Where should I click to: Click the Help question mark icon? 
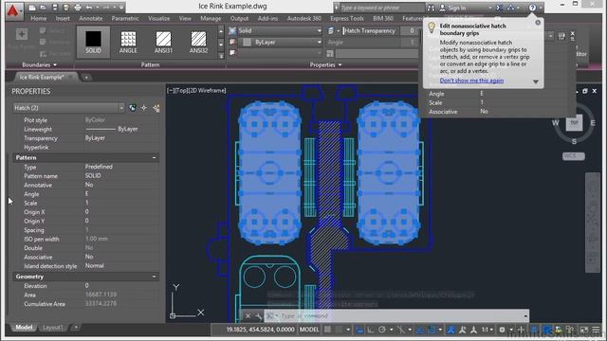[x=533, y=8]
